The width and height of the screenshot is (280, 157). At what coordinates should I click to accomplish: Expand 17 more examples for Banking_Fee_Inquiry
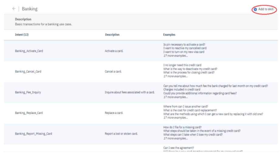click(176, 97)
